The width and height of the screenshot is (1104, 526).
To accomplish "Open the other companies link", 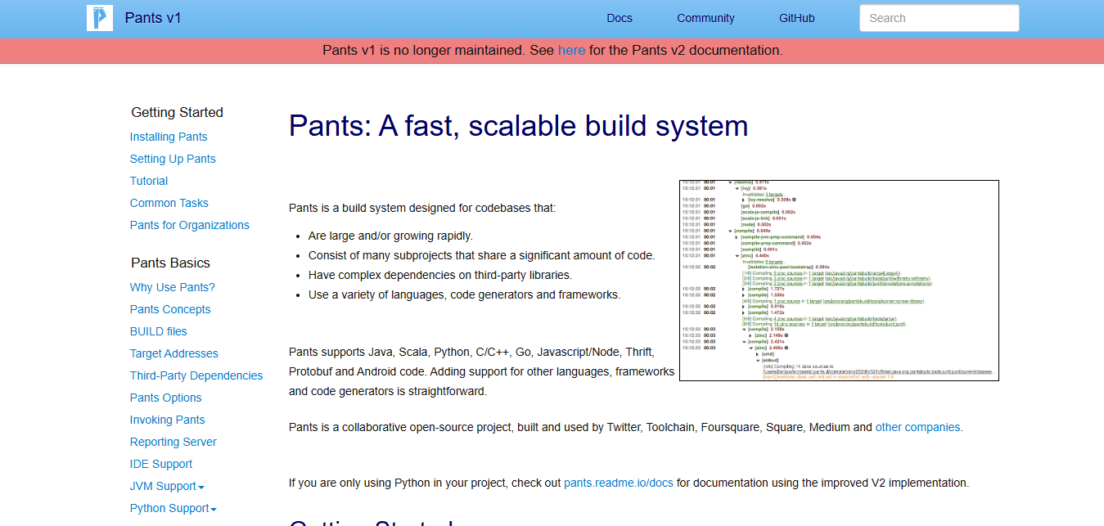I will 917,427.
